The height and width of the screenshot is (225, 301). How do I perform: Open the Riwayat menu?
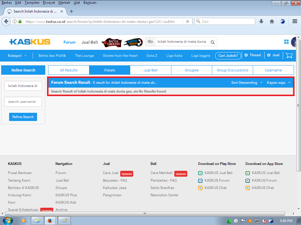pos(49,3)
